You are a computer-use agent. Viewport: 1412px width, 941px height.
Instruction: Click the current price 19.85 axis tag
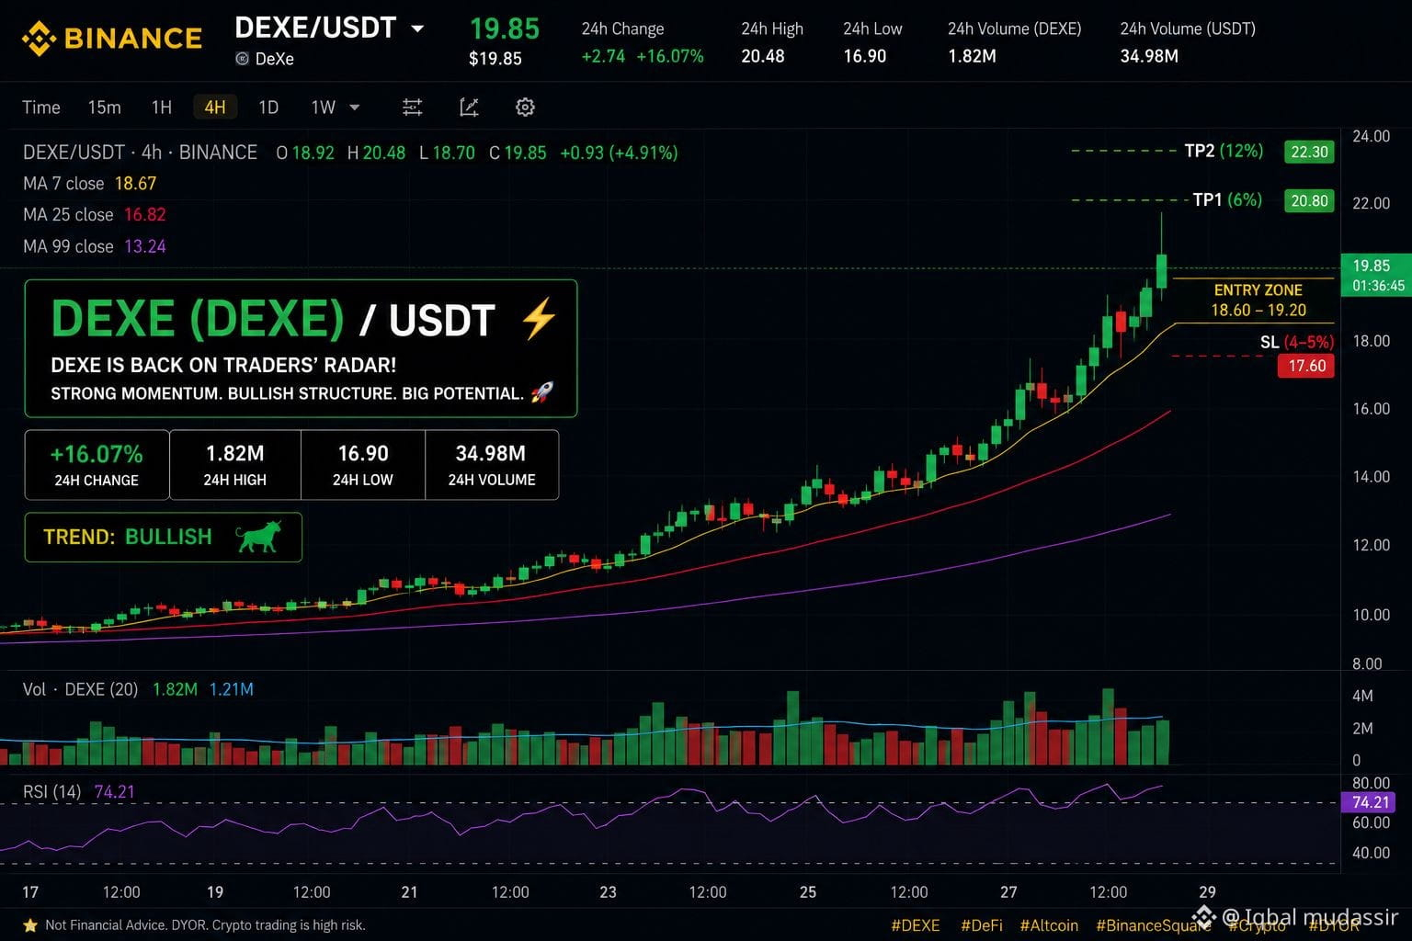click(1376, 275)
